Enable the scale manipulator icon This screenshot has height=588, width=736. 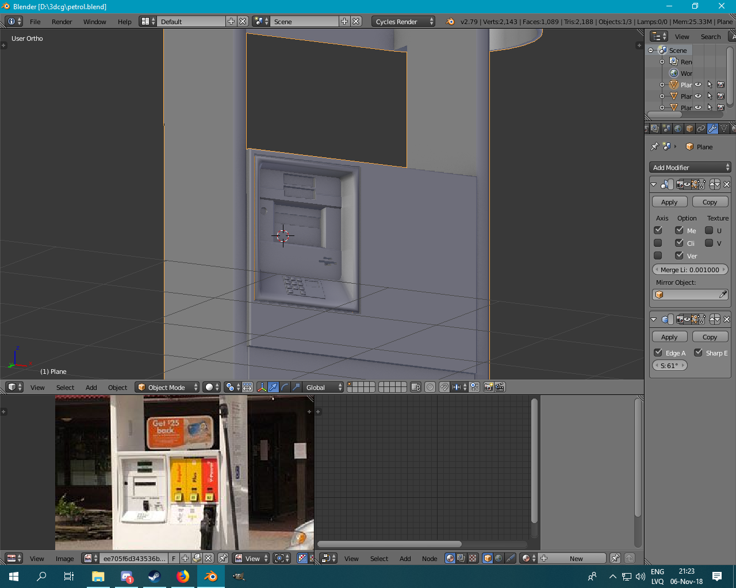[296, 387]
